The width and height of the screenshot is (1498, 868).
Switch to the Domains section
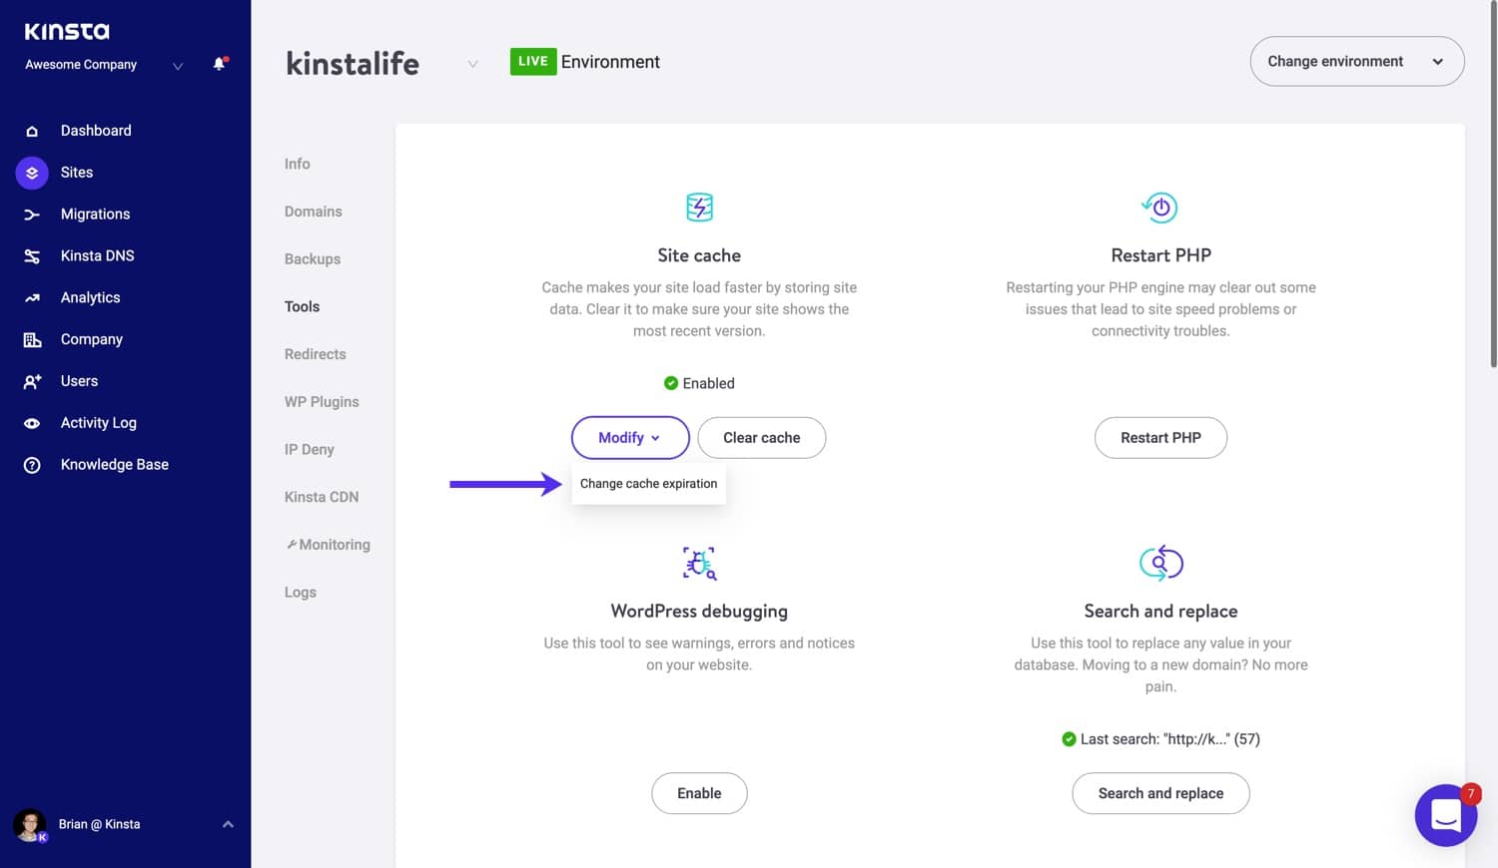313,211
